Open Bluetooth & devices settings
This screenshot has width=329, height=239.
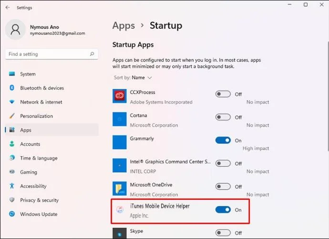(x=52, y=88)
